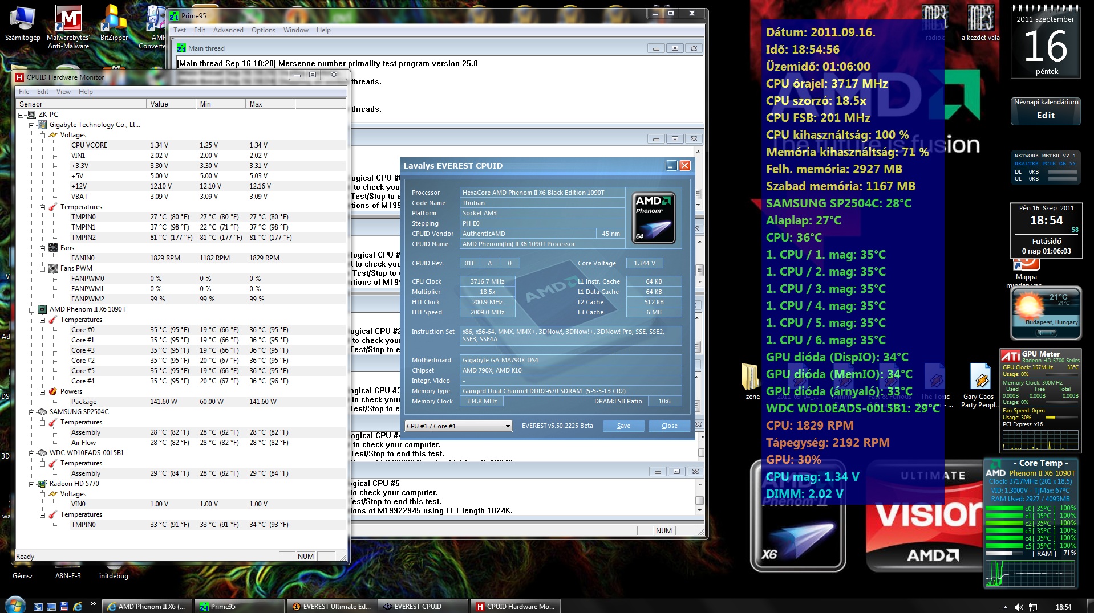Image resolution: width=1094 pixels, height=613 pixels.
Task: Open the BitZipper desktop shortcut
Action: coord(114,23)
